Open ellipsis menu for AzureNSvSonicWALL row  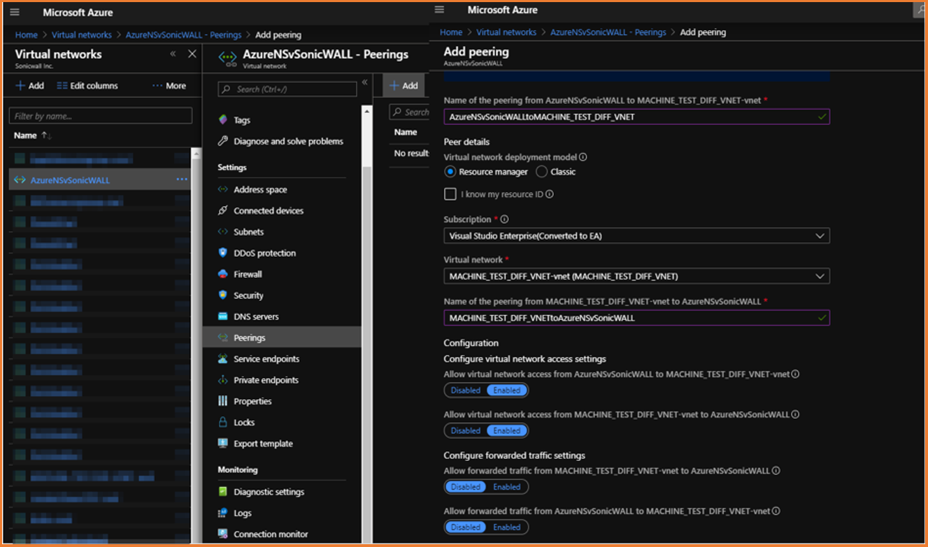click(182, 180)
